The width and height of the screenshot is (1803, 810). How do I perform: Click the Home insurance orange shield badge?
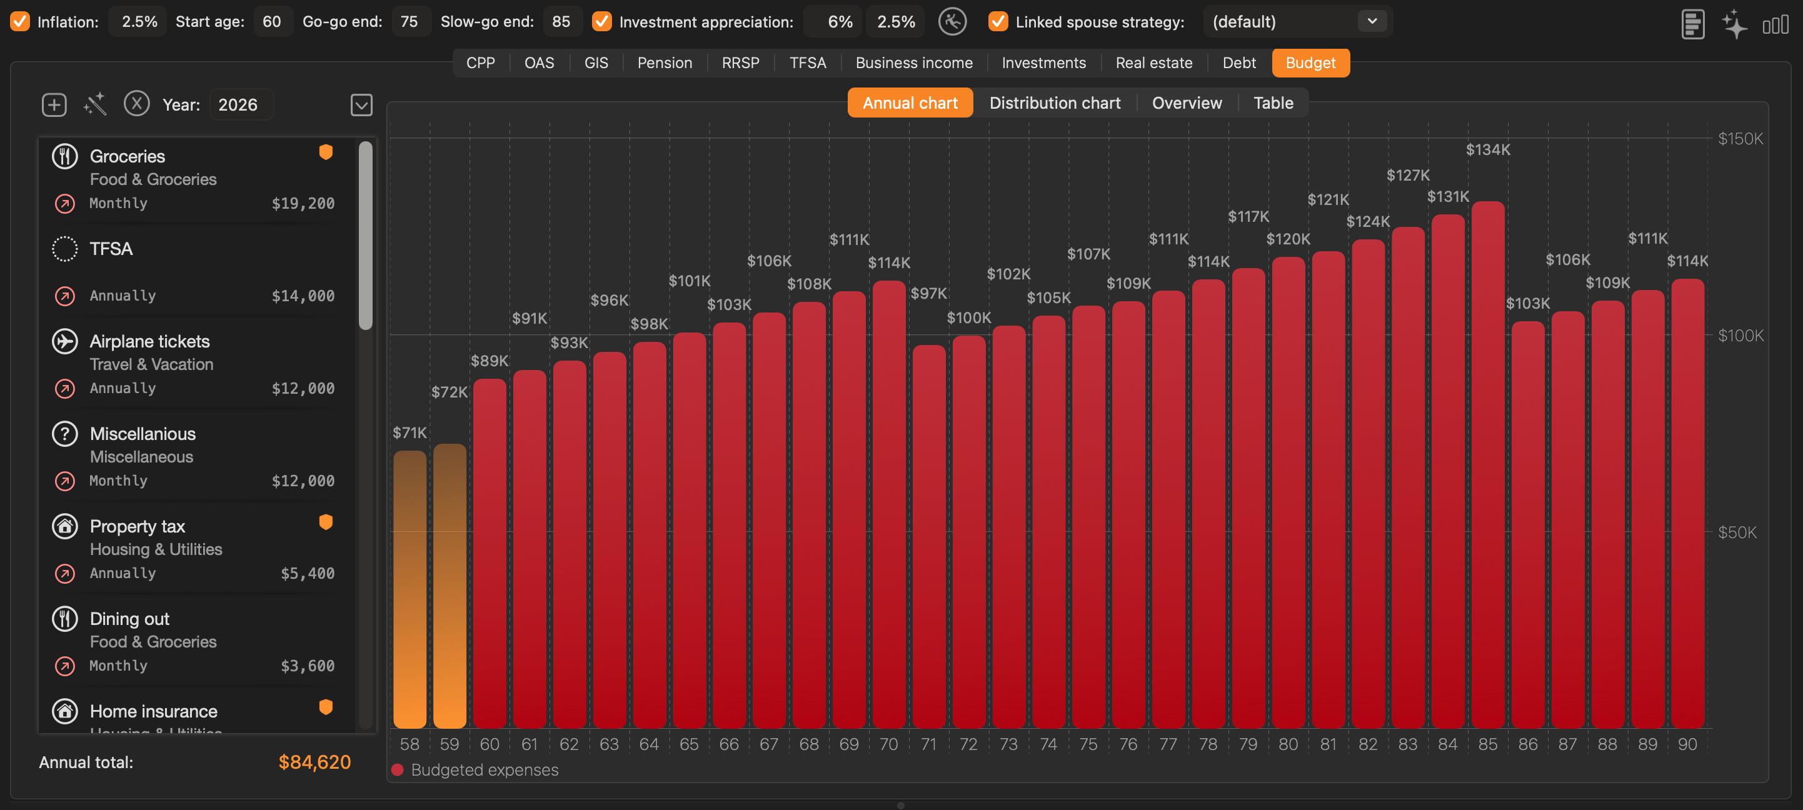(x=326, y=706)
